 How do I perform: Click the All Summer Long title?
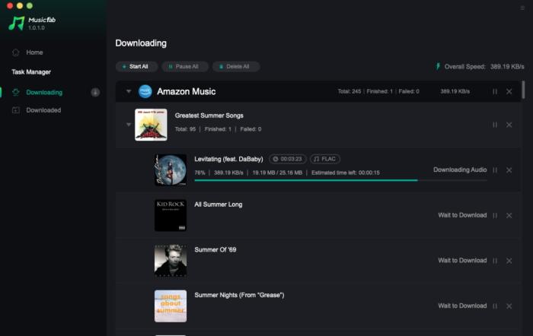219,204
